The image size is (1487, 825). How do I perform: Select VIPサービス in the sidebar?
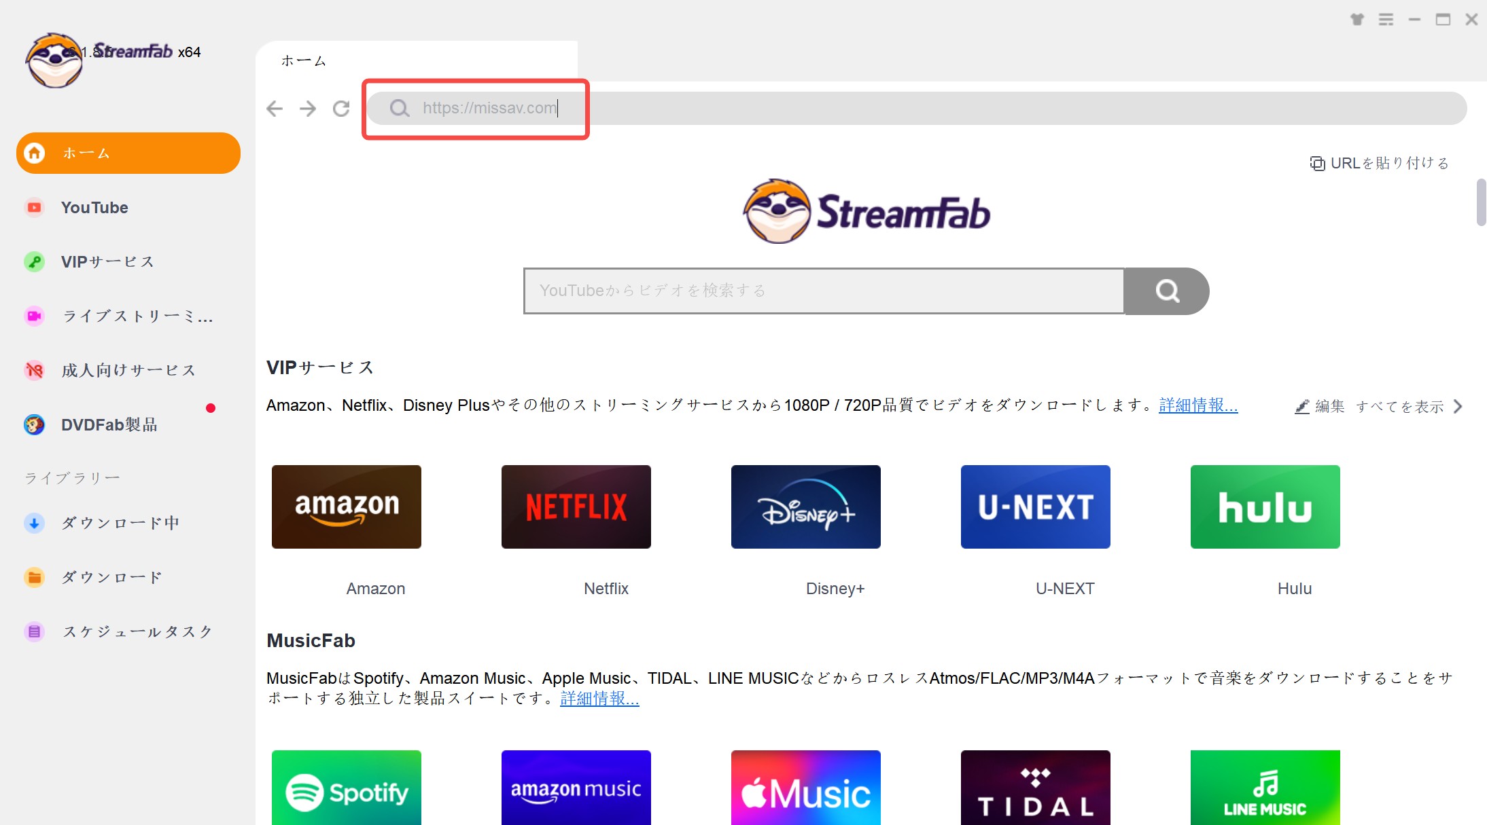(x=107, y=261)
